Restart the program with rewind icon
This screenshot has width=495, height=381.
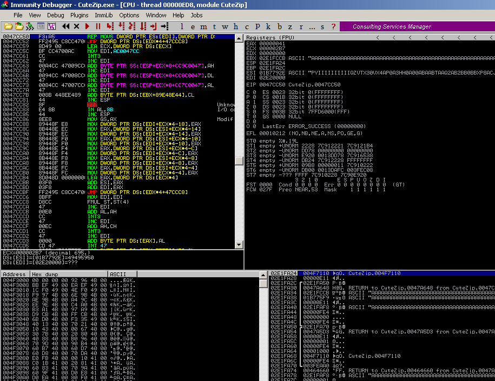click(65, 26)
